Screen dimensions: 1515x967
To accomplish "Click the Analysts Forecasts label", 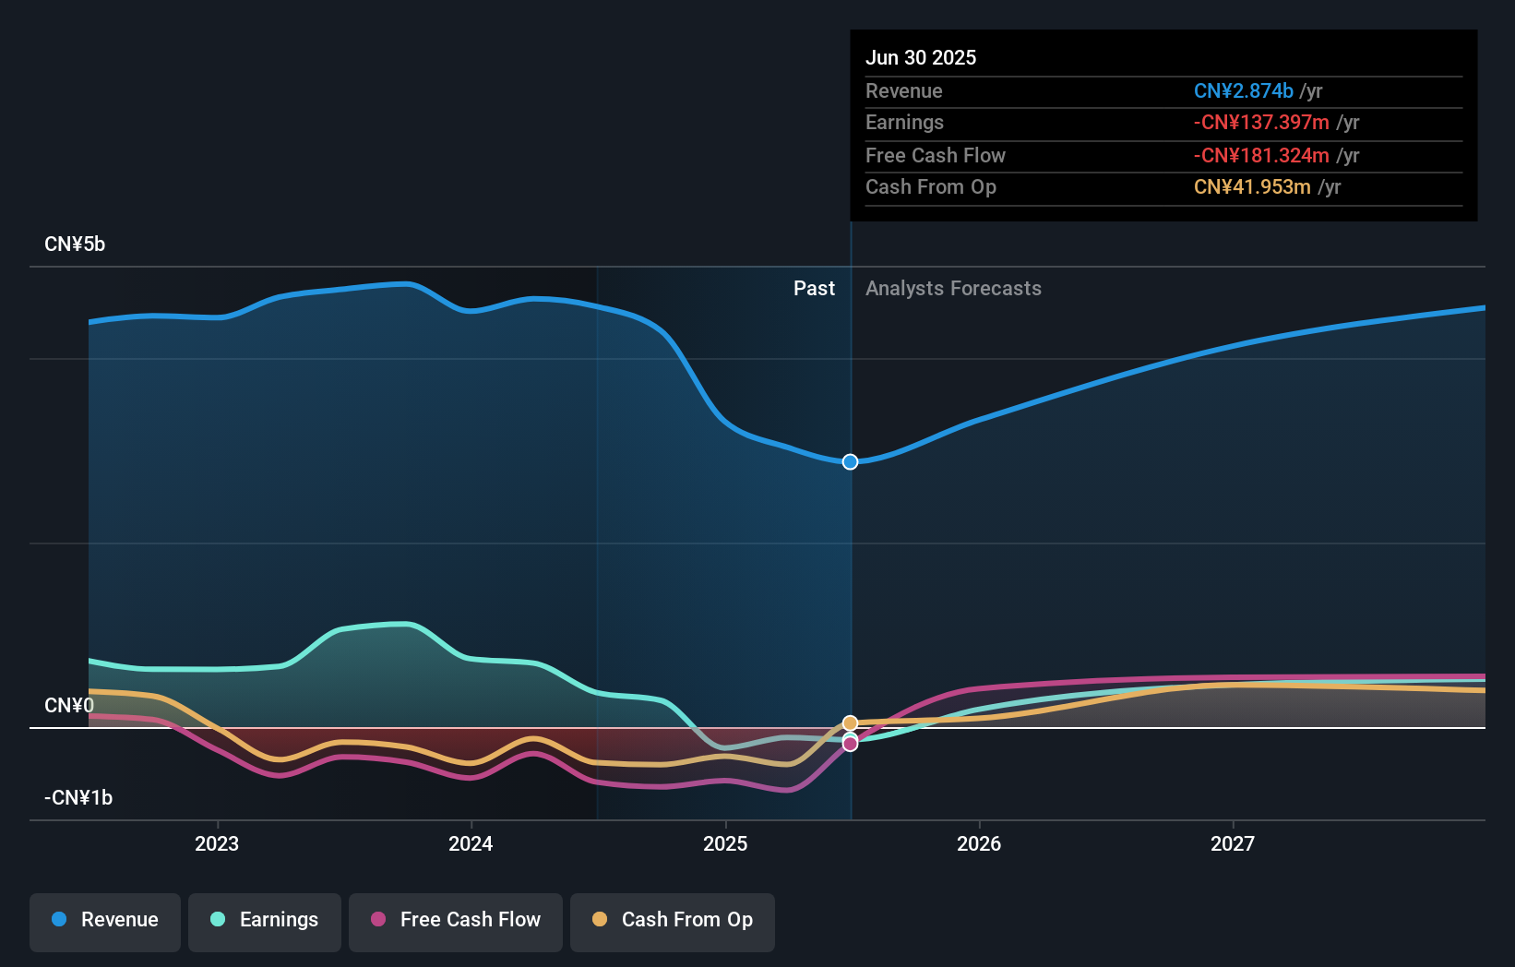I will click(x=953, y=289).
